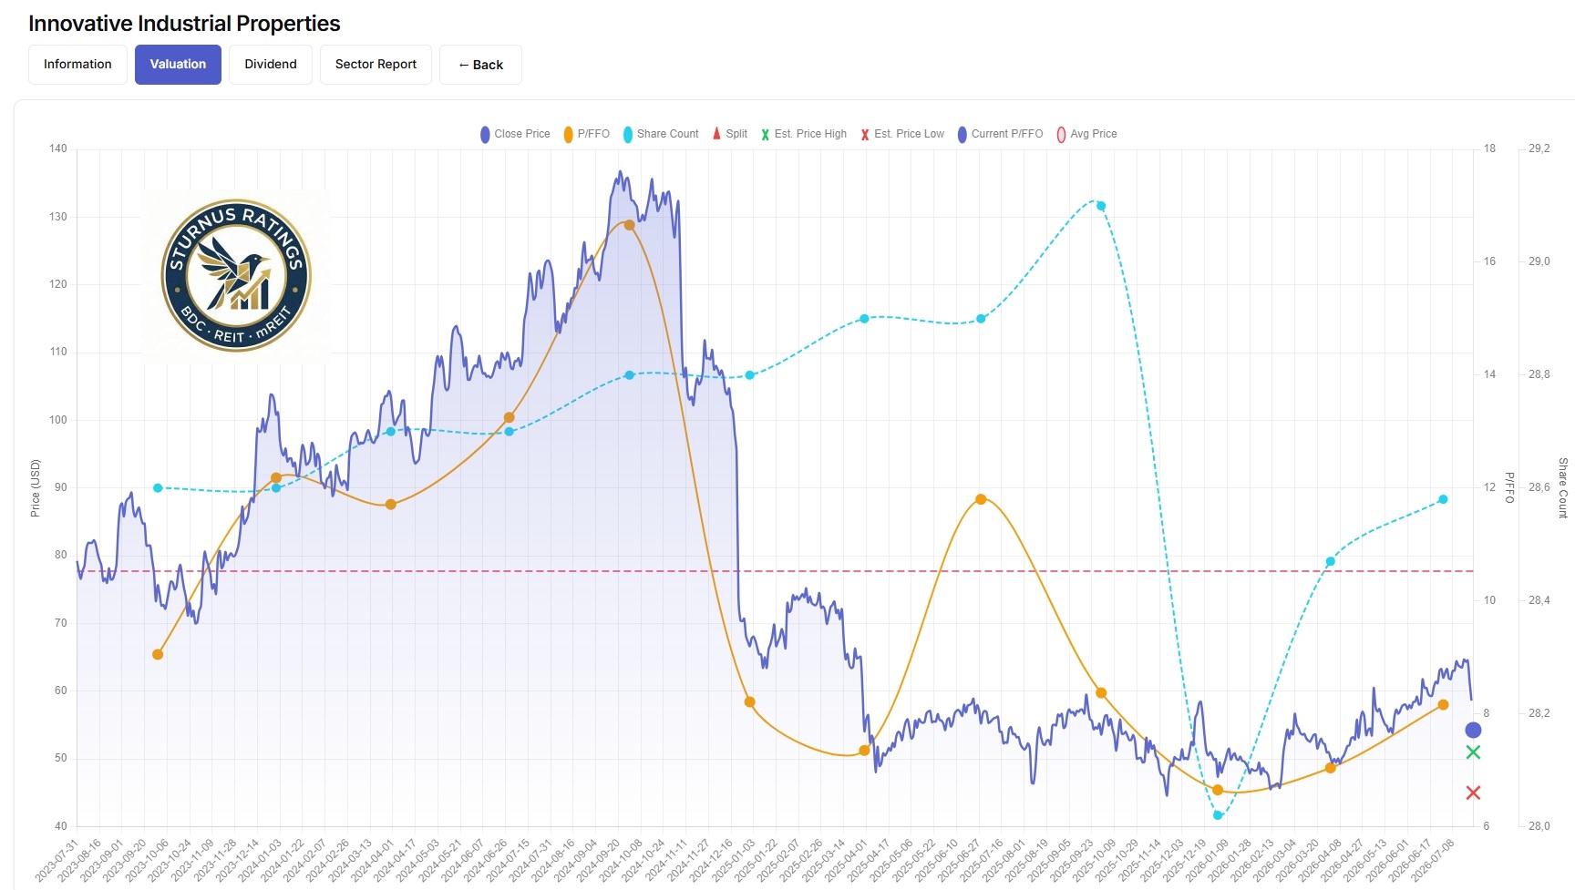1575x890 pixels.
Task: Open the Sector Report tab
Action: tap(376, 65)
